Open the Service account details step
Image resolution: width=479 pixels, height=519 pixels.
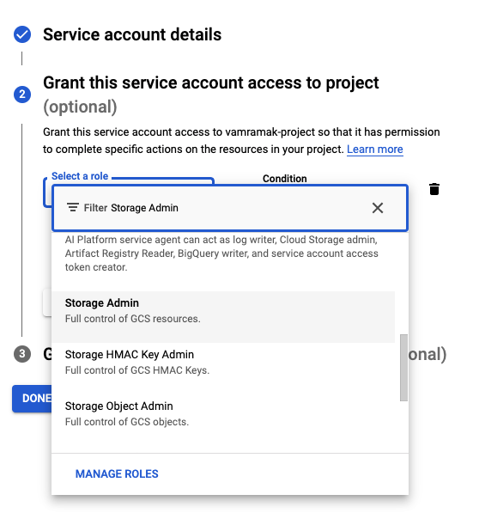tap(132, 34)
